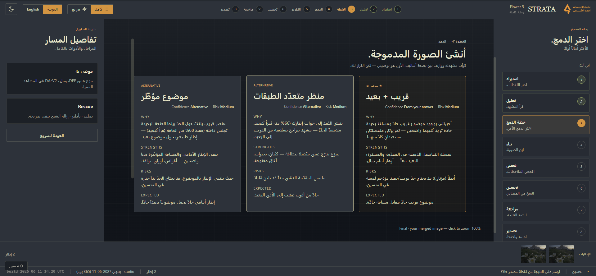
Task: Open sidebar step تحليل
Action: click(x=546, y=103)
